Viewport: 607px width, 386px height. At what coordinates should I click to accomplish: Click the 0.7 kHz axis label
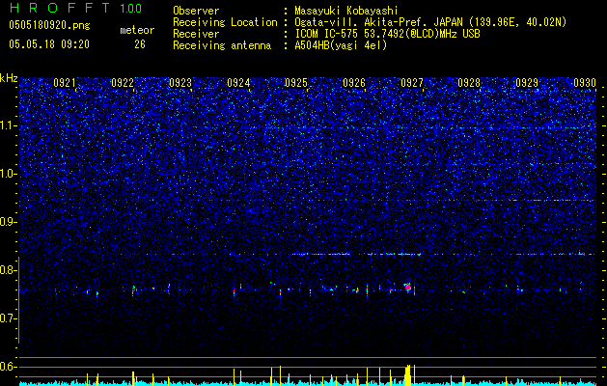pos(9,318)
